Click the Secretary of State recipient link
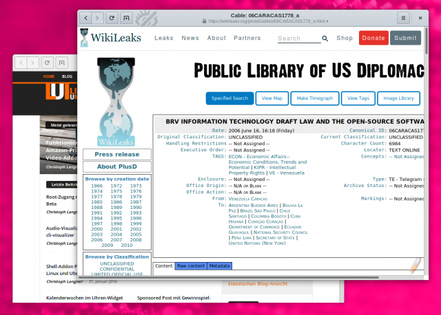The height and width of the screenshot is (315, 441). coord(275,238)
